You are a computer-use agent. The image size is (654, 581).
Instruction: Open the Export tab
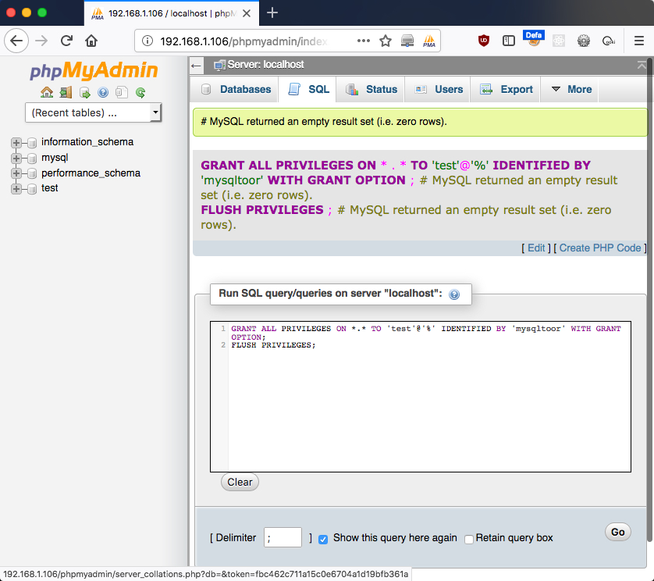click(506, 89)
